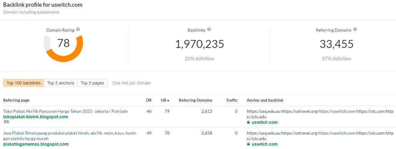396x149 pixels.
Task: Open the plakatlogamemas.blogspot.com domain link
Action: pos(36,144)
